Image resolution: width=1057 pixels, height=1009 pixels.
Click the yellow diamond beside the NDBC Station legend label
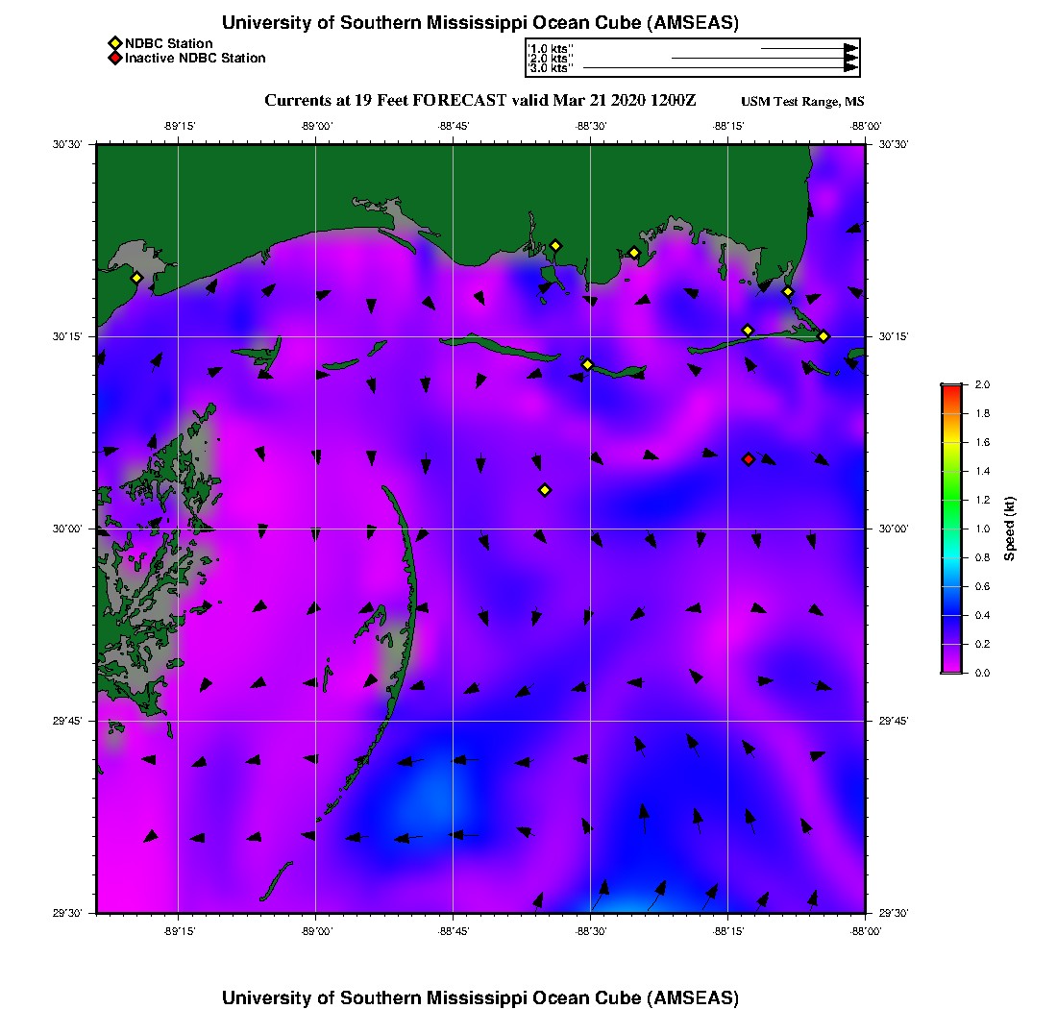(x=114, y=43)
